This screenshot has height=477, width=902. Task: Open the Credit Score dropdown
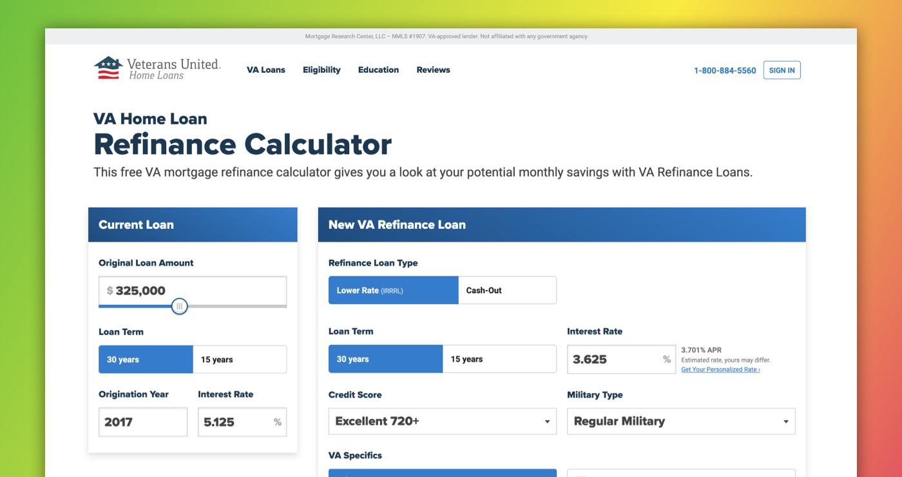tap(443, 421)
